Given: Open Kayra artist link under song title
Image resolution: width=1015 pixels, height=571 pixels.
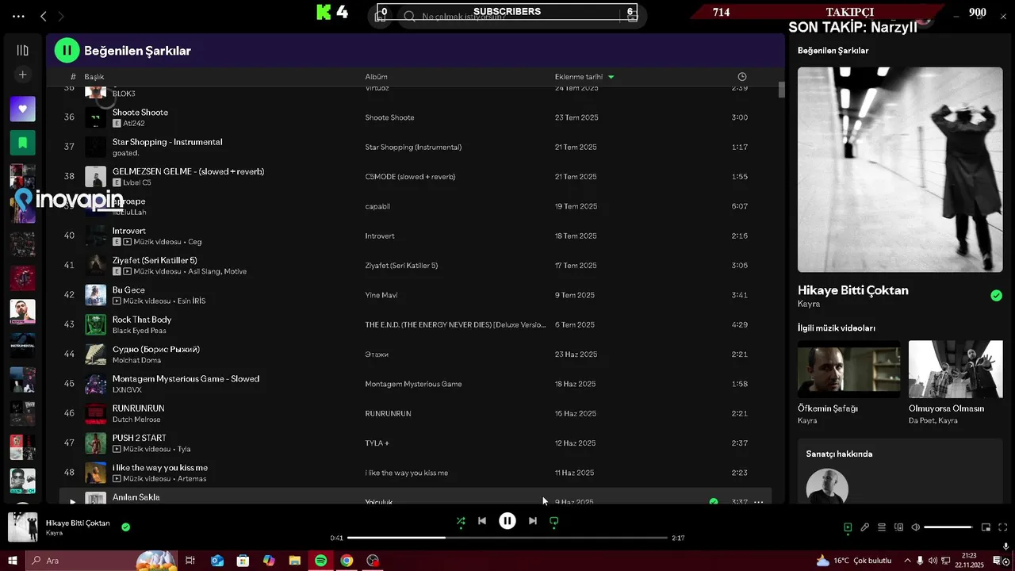Looking at the screenshot, I should (809, 304).
